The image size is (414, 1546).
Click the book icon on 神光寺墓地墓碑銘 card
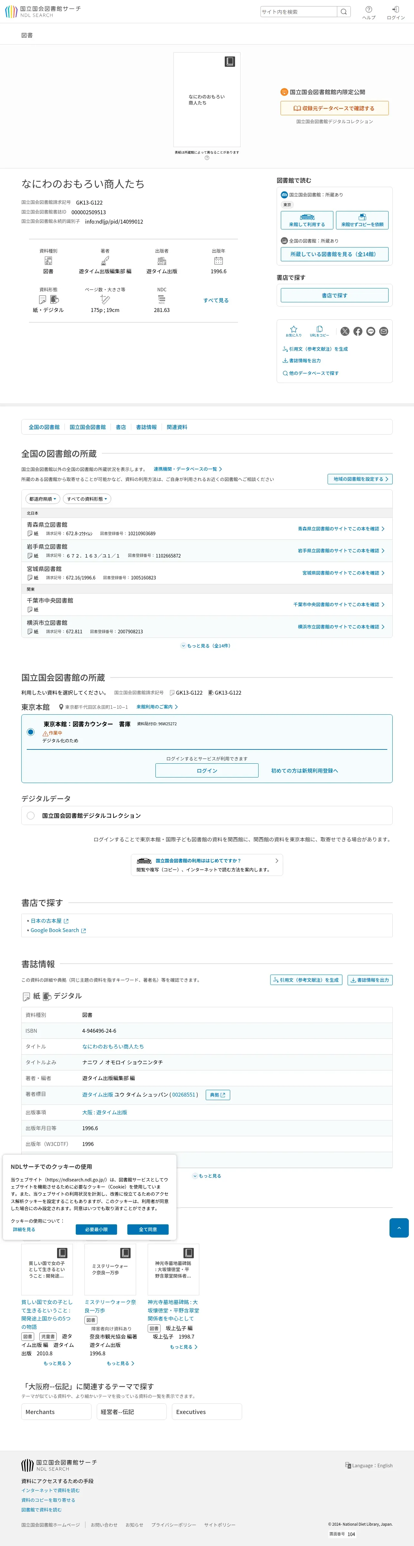189,1252
